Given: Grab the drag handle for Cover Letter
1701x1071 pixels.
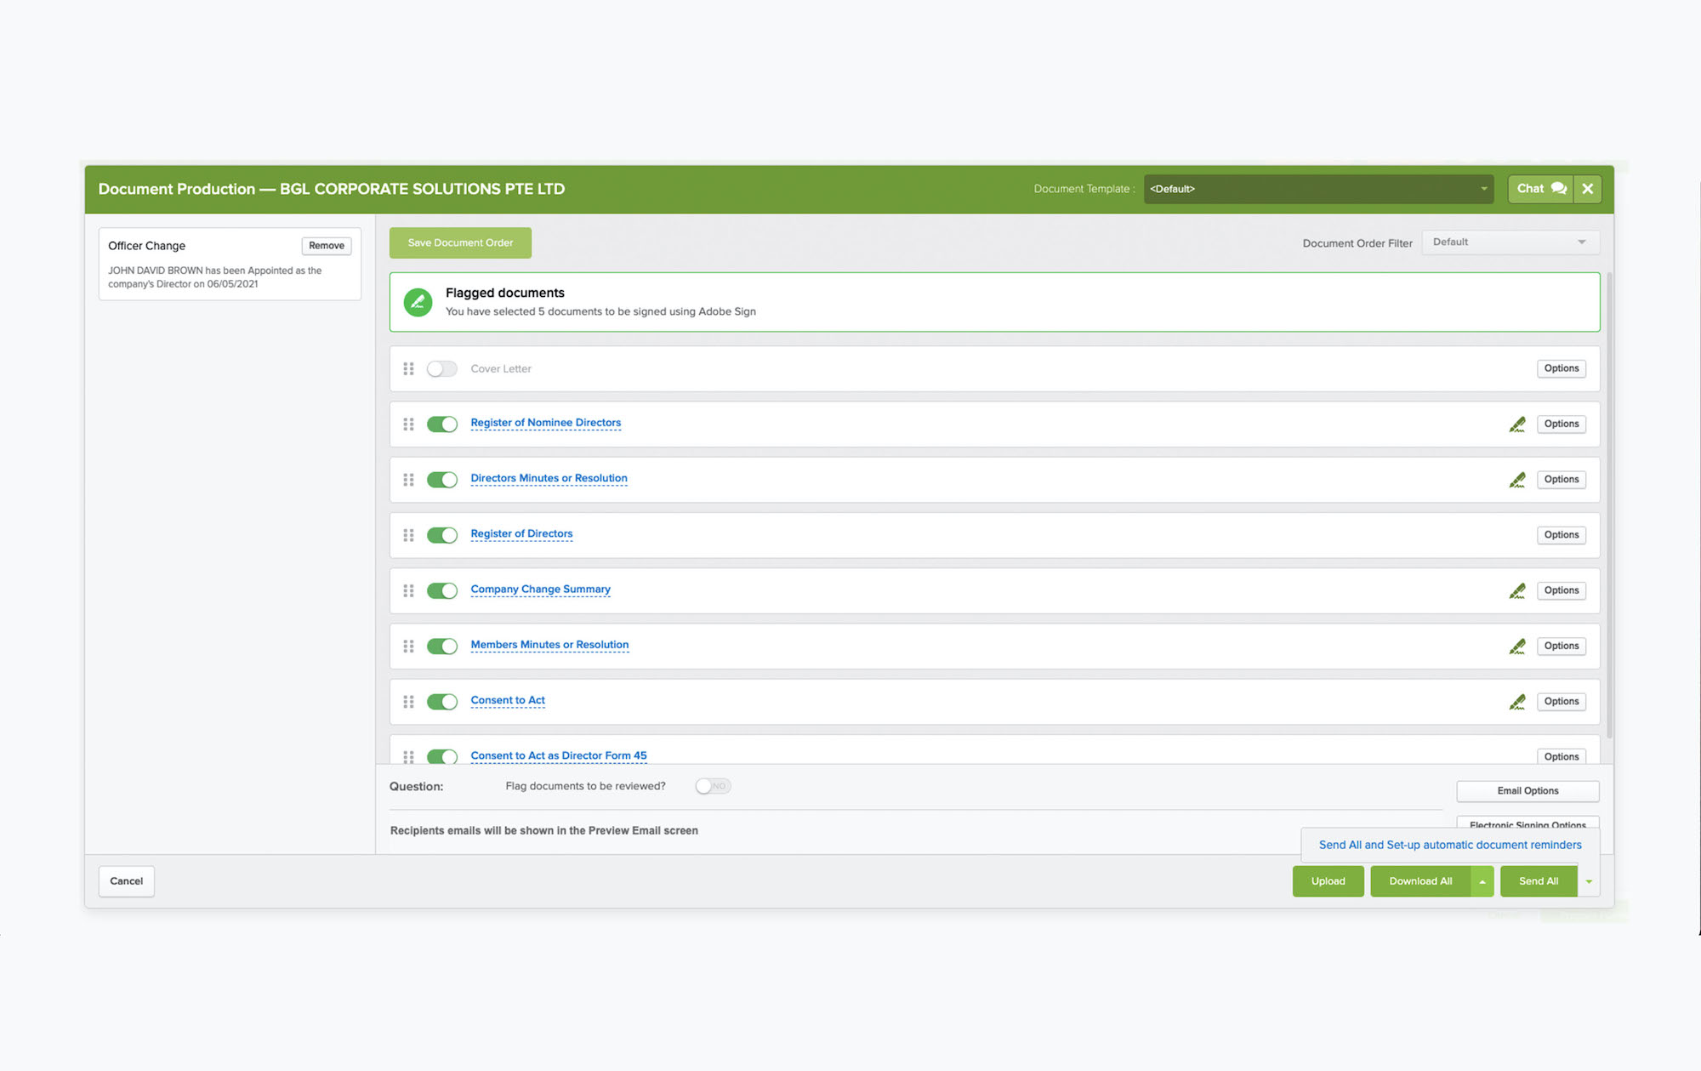Looking at the screenshot, I should (x=408, y=368).
